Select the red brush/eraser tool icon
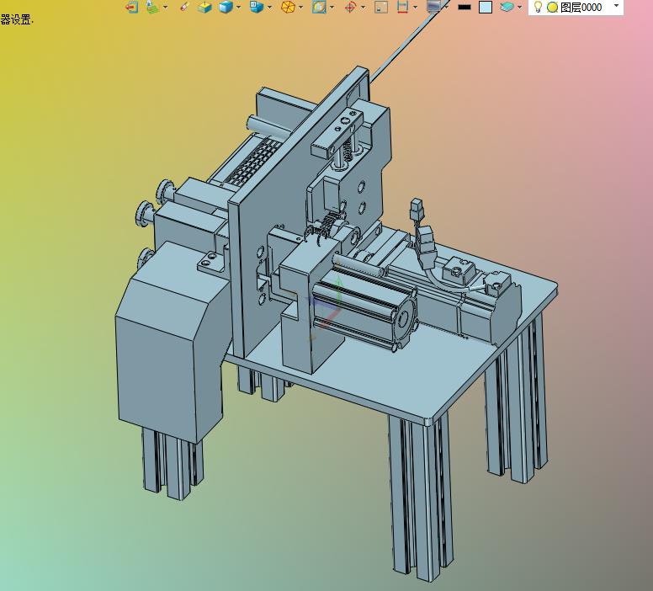 (184, 7)
